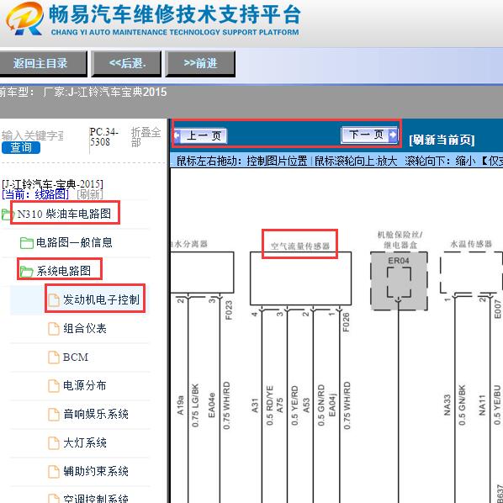
Task: Click the platform logo icon
Action: [25, 19]
